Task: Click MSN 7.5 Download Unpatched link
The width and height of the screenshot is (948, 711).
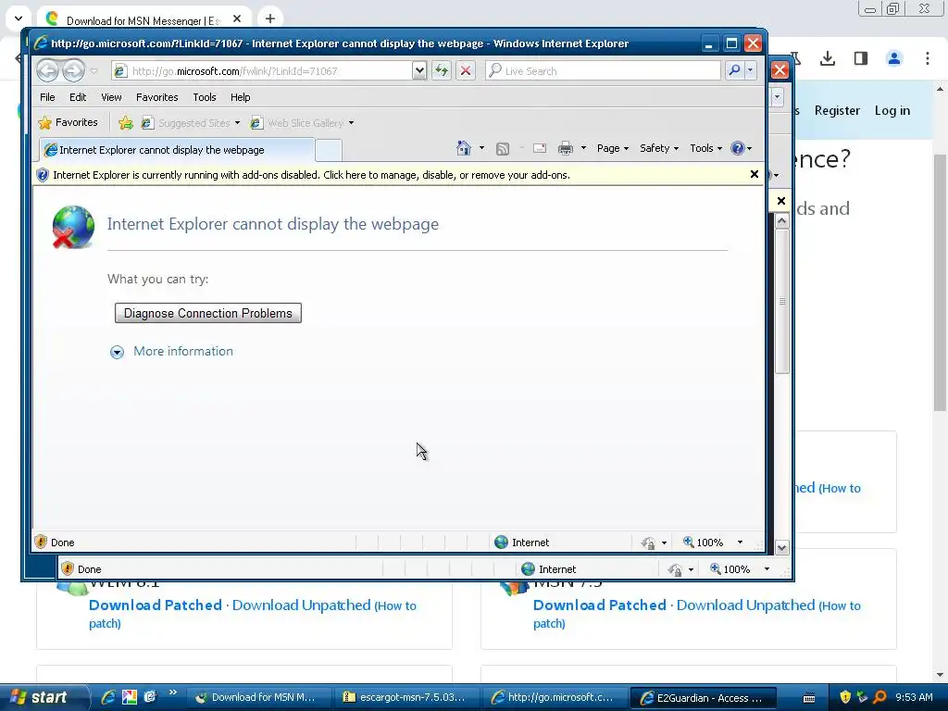Action: [745, 605]
